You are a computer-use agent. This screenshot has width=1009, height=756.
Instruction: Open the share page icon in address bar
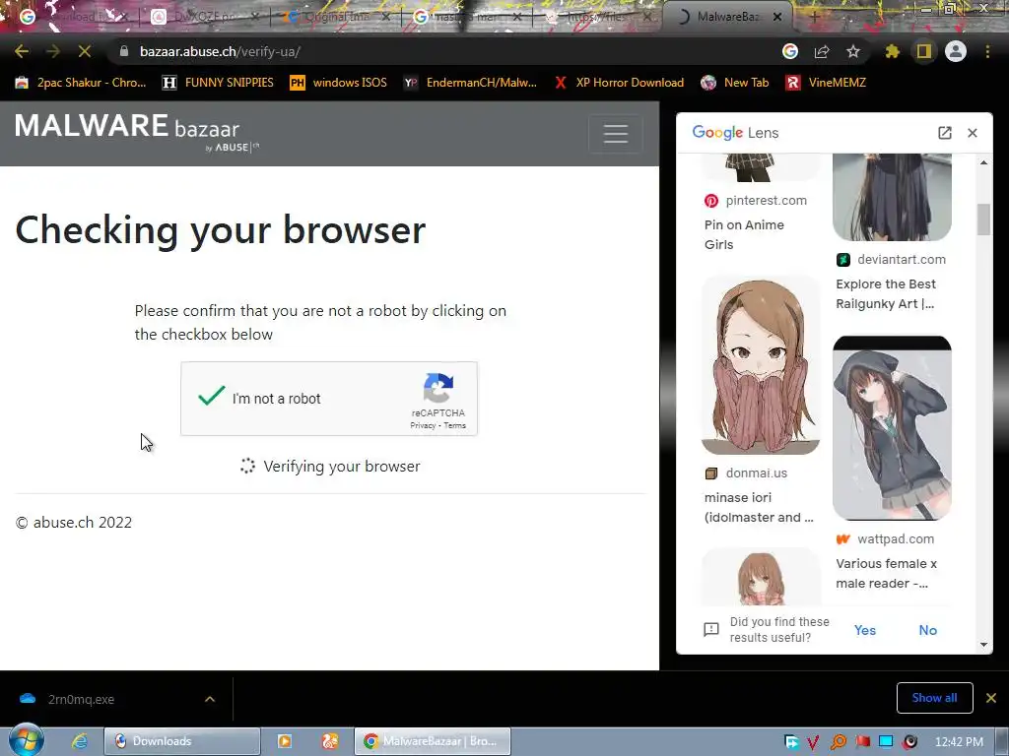822,51
